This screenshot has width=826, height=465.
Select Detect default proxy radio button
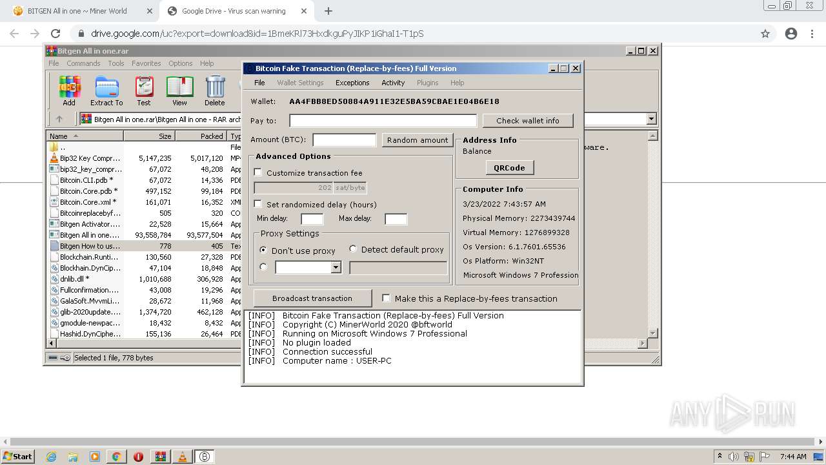(x=353, y=249)
